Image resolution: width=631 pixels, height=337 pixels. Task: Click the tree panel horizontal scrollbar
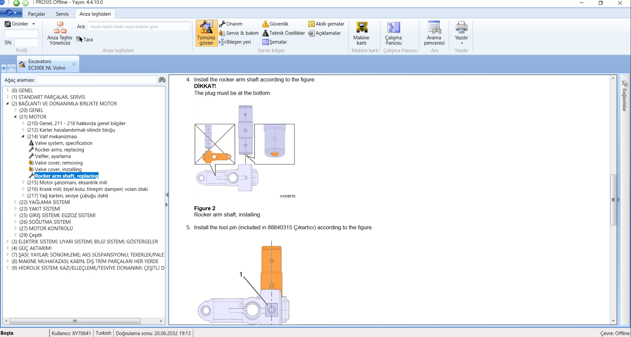pyautogui.click(x=75, y=321)
